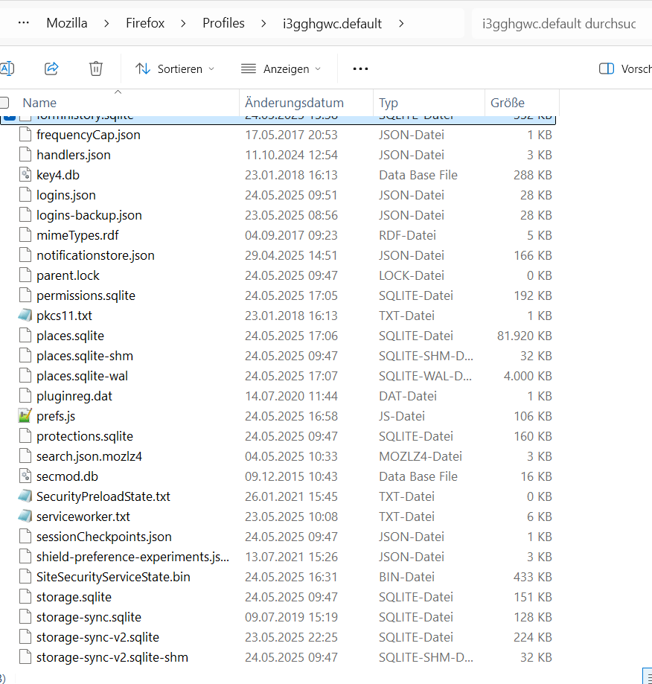Open the three-dot more options menu in the toolbar
Image resolution: width=652 pixels, height=684 pixels.
pos(360,68)
